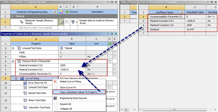Check parameter box for Material Constant C10
218x112 pixels.
coord(114,65)
